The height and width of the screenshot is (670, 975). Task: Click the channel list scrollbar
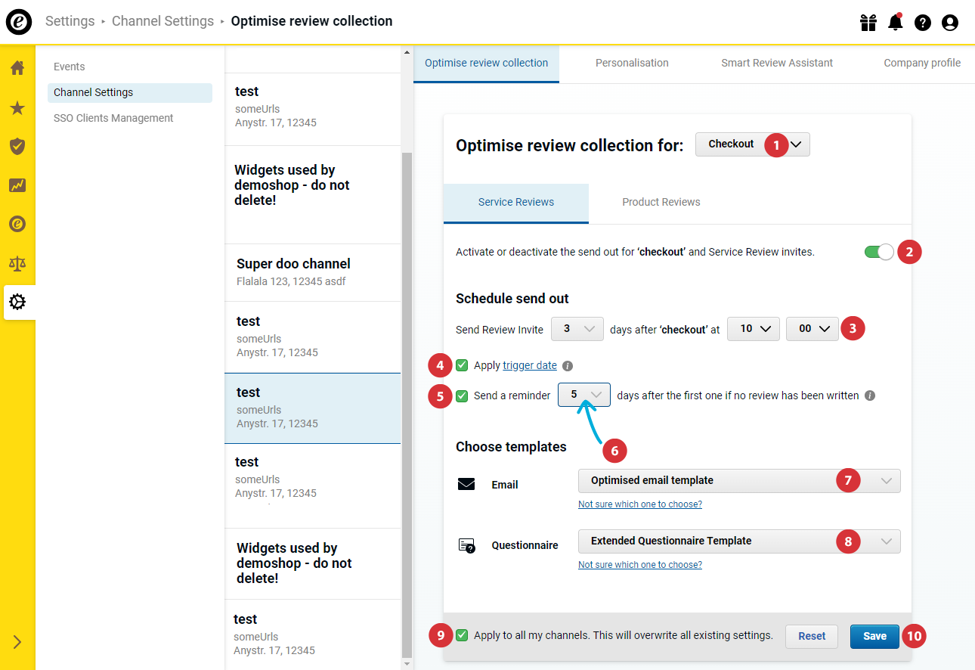pos(407,405)
